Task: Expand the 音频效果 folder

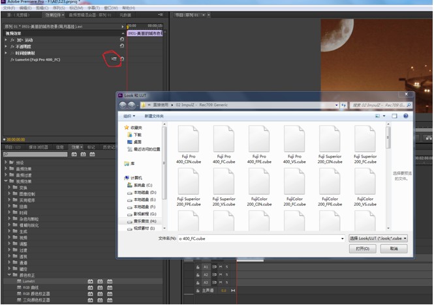Action: click(5, 168)
